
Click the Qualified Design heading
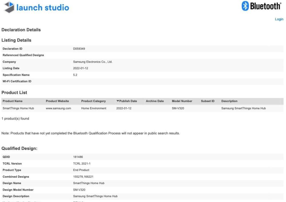coord(19,148)
